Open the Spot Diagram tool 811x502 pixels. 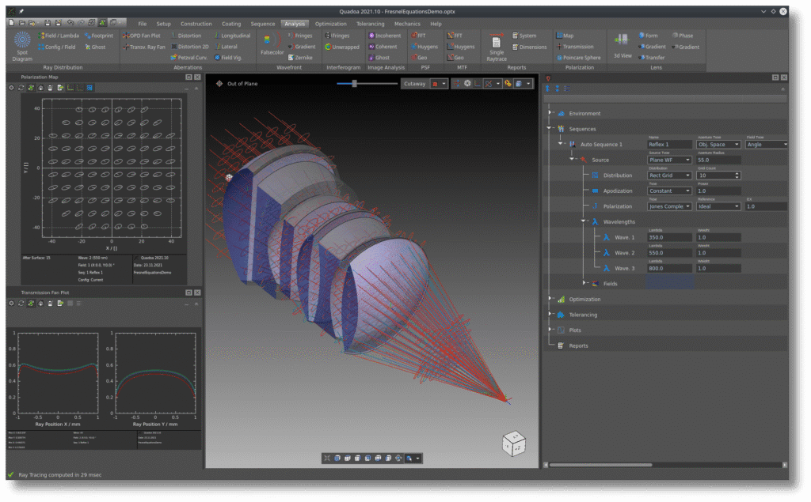click(23, 44)
